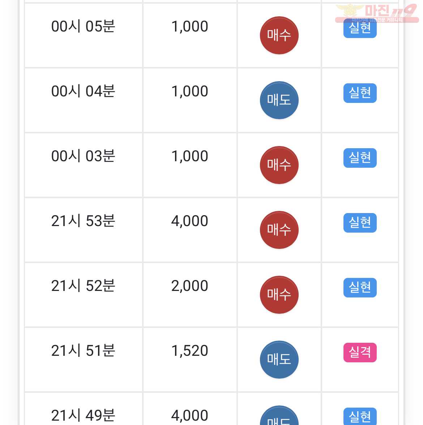Screen dimensions: 423x425
Task: Click the 실현 badge for 21시 49분
Action: pos(360,416)
